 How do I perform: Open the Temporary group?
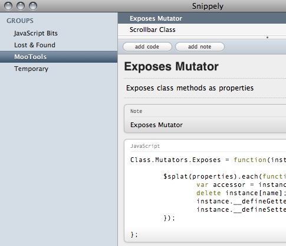point(31,69)
